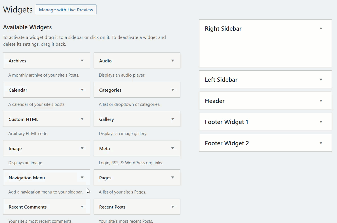The height and width of the screenshot is (223, 337).
Task: Expand the Image widget arrow
Action: point(82,148)
